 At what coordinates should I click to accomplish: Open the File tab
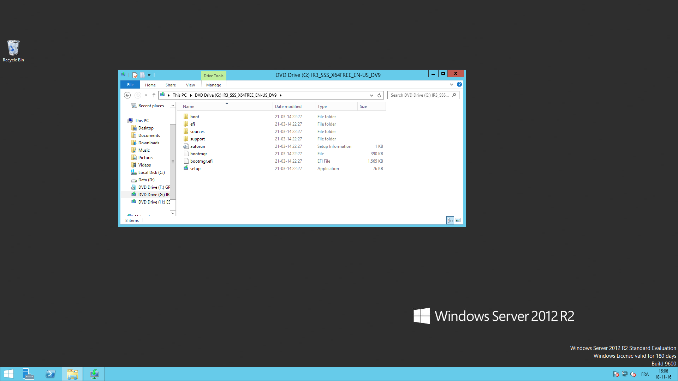coord(130,85)
